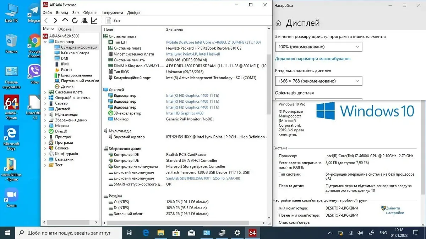Screen dimensions: 426x239
Task: Open Settings gear icon in the taskbar
Action: point(237,233)
